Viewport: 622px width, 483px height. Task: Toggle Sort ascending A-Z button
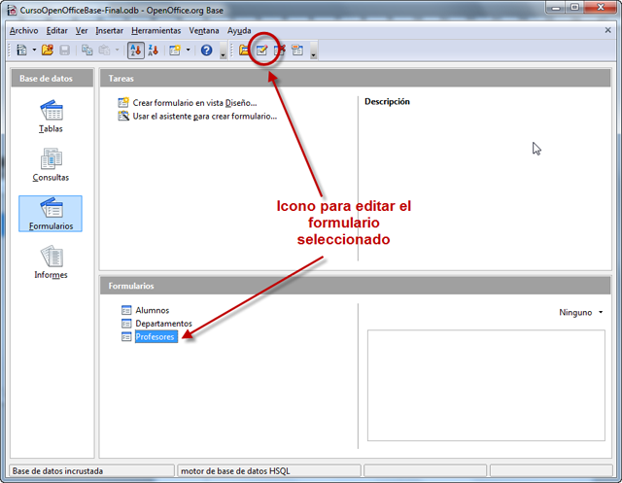pos(136,51)
